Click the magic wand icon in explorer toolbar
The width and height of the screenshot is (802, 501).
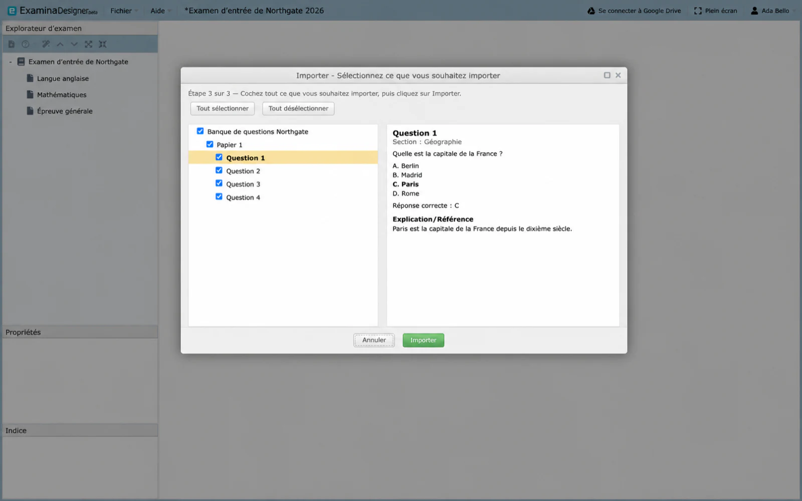click(x=46, y=44)
